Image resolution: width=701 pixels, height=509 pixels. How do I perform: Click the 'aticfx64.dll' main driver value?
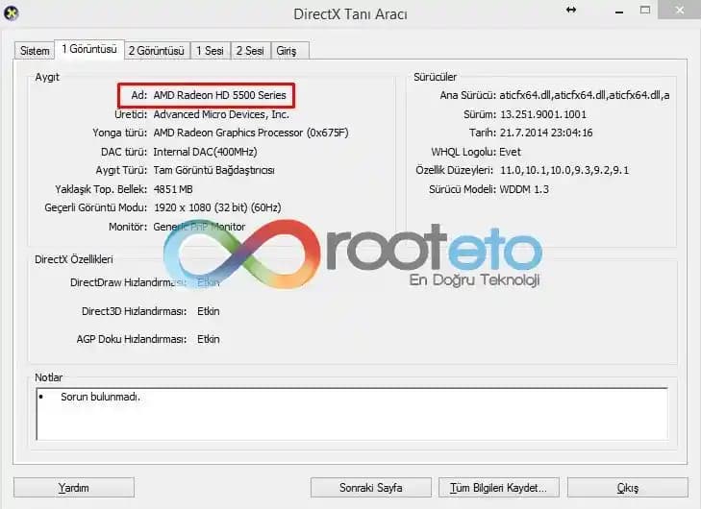[x=585, y=95]
